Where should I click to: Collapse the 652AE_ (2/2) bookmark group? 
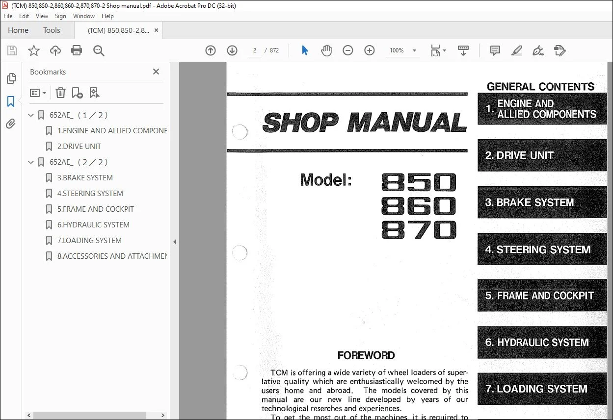pyautogui.click(x=31, y=162)
